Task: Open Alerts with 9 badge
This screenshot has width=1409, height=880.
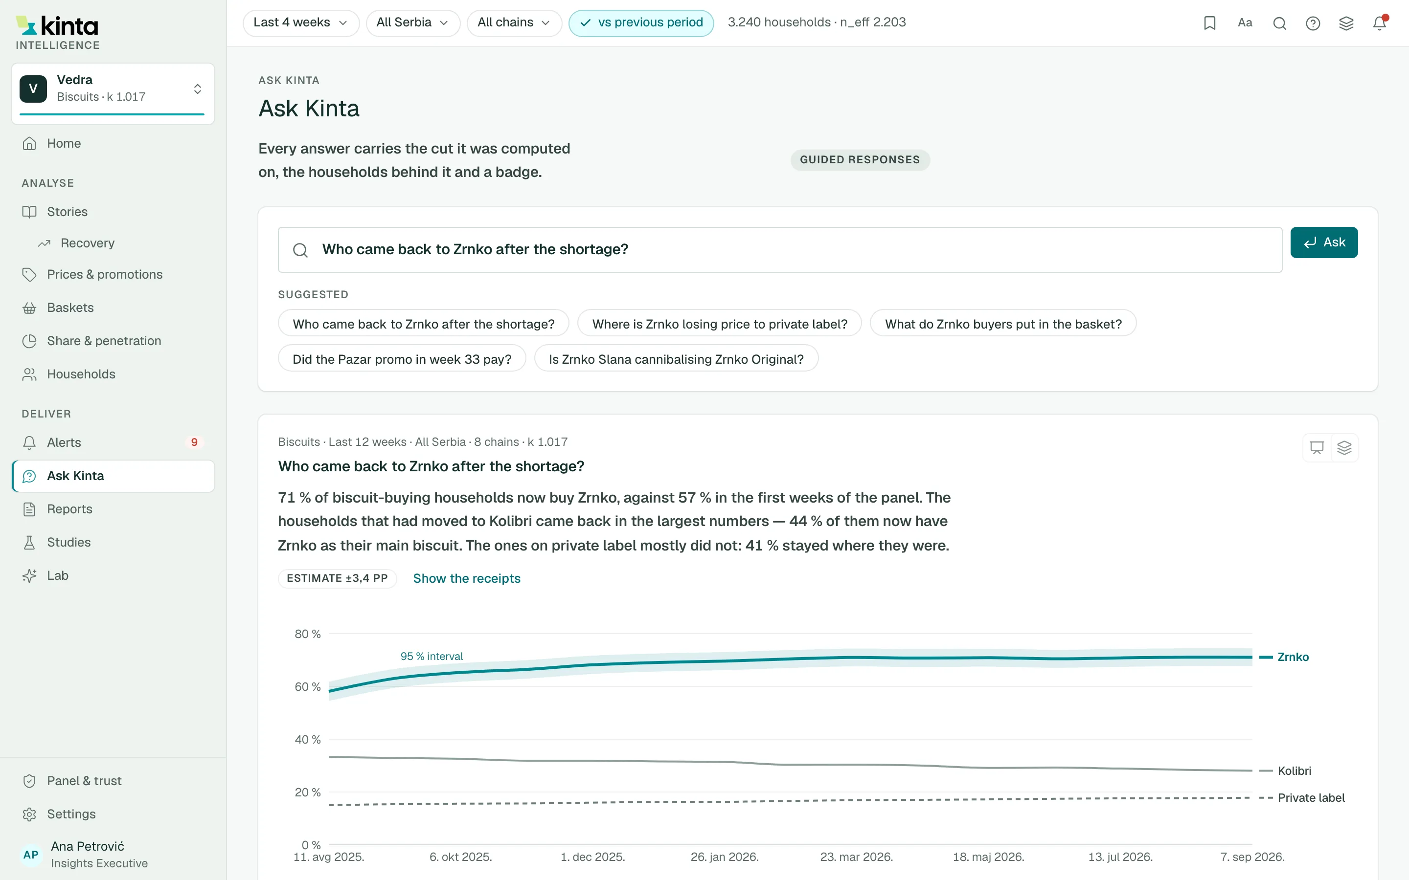Action: (x=113, y=442)
